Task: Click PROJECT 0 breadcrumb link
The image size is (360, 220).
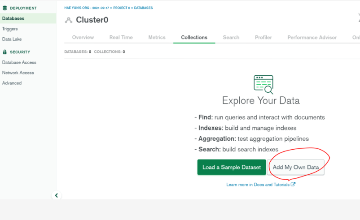Action: tap(122, 8)
